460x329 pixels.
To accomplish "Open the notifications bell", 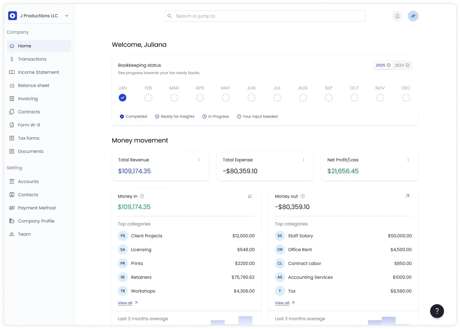I will [397, 16].
